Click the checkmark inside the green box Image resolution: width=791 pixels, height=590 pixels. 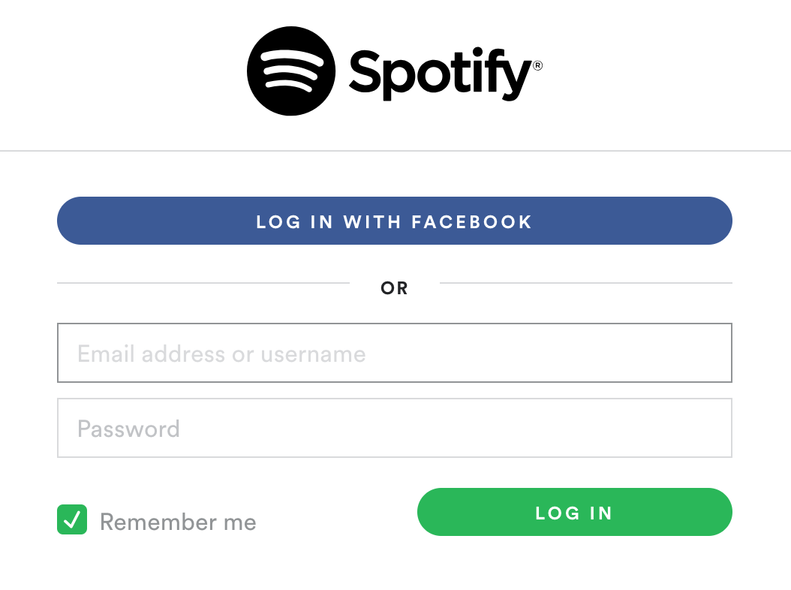[x=71, y=519]
